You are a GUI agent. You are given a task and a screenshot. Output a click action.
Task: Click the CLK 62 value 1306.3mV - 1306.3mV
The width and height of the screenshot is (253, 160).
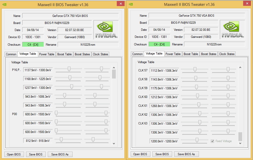pyautogui.click(x=164, y=115)
